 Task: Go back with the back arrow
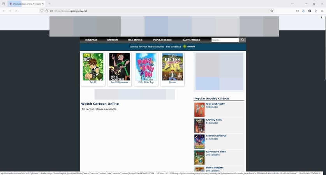pos(4,11)
